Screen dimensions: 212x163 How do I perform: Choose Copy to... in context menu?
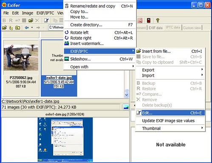pyautogui.click(x=99, y=11)
